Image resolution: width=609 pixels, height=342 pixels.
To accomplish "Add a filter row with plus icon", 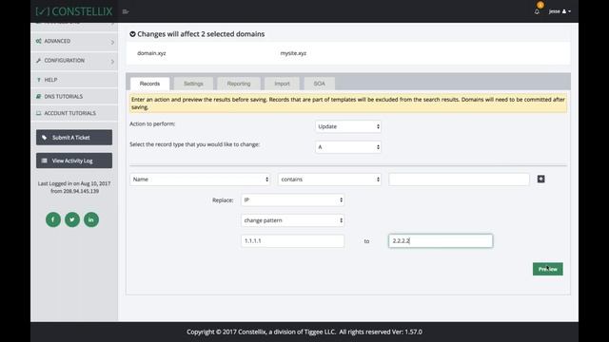I will pos(541,179).
